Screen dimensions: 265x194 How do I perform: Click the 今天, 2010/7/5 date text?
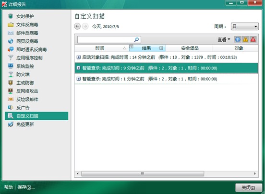click(x=106, y=26)
